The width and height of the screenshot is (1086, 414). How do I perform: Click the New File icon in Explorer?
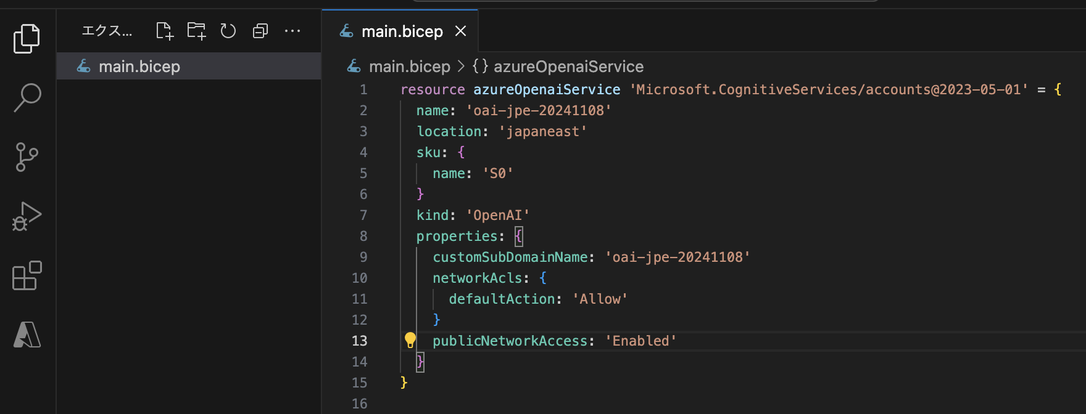point(164,31)
